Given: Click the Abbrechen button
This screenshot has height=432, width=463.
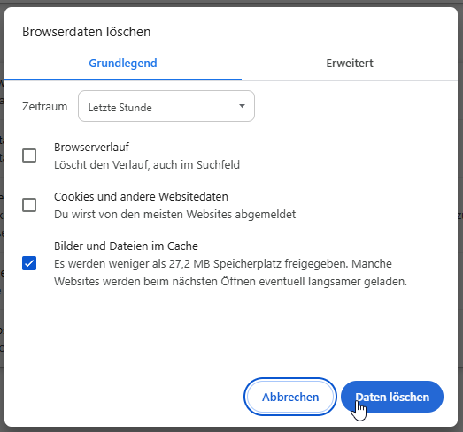Looking at the screenshot, I should click(x=290, y=397).
